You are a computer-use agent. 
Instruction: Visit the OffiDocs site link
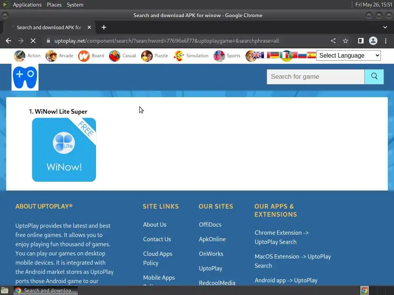click(x=210, y=224)
